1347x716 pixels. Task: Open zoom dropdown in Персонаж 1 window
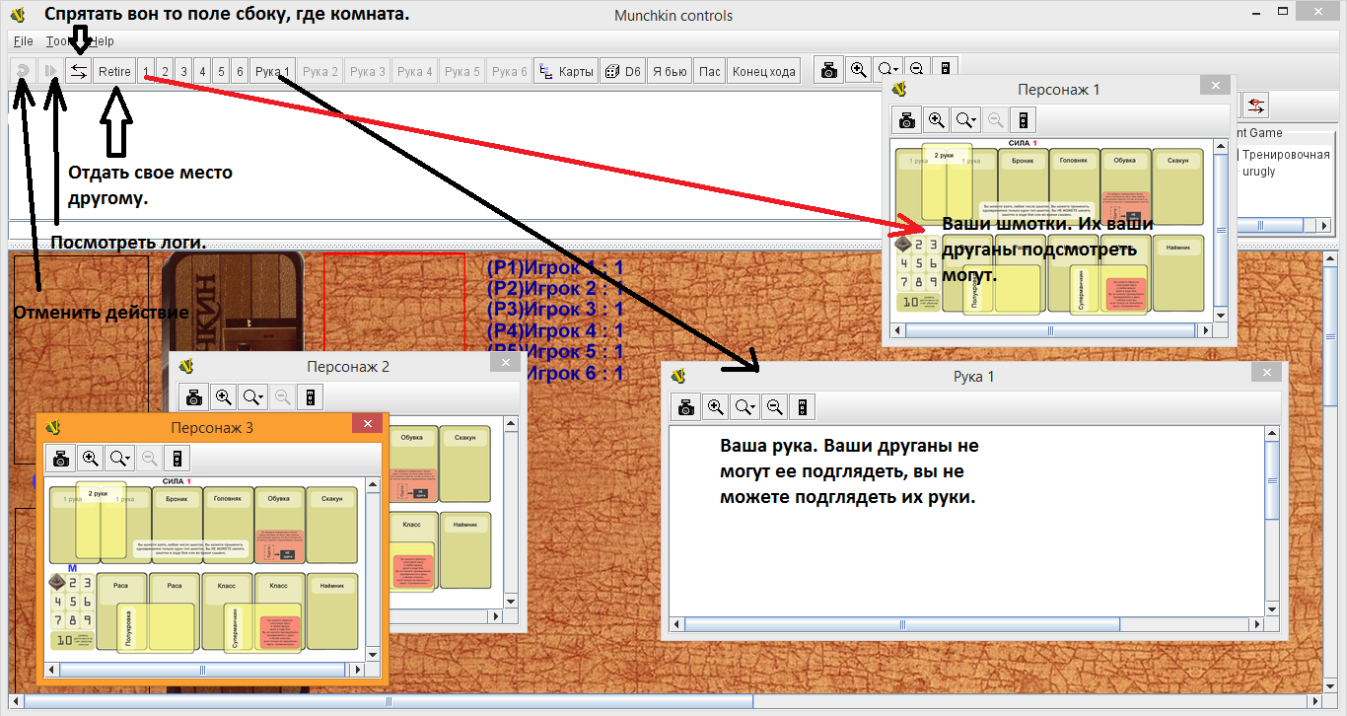coord(966,120)
